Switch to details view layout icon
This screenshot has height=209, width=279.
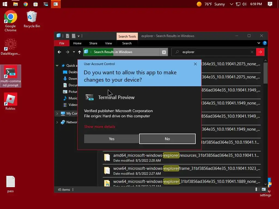[x=257, y=189]
